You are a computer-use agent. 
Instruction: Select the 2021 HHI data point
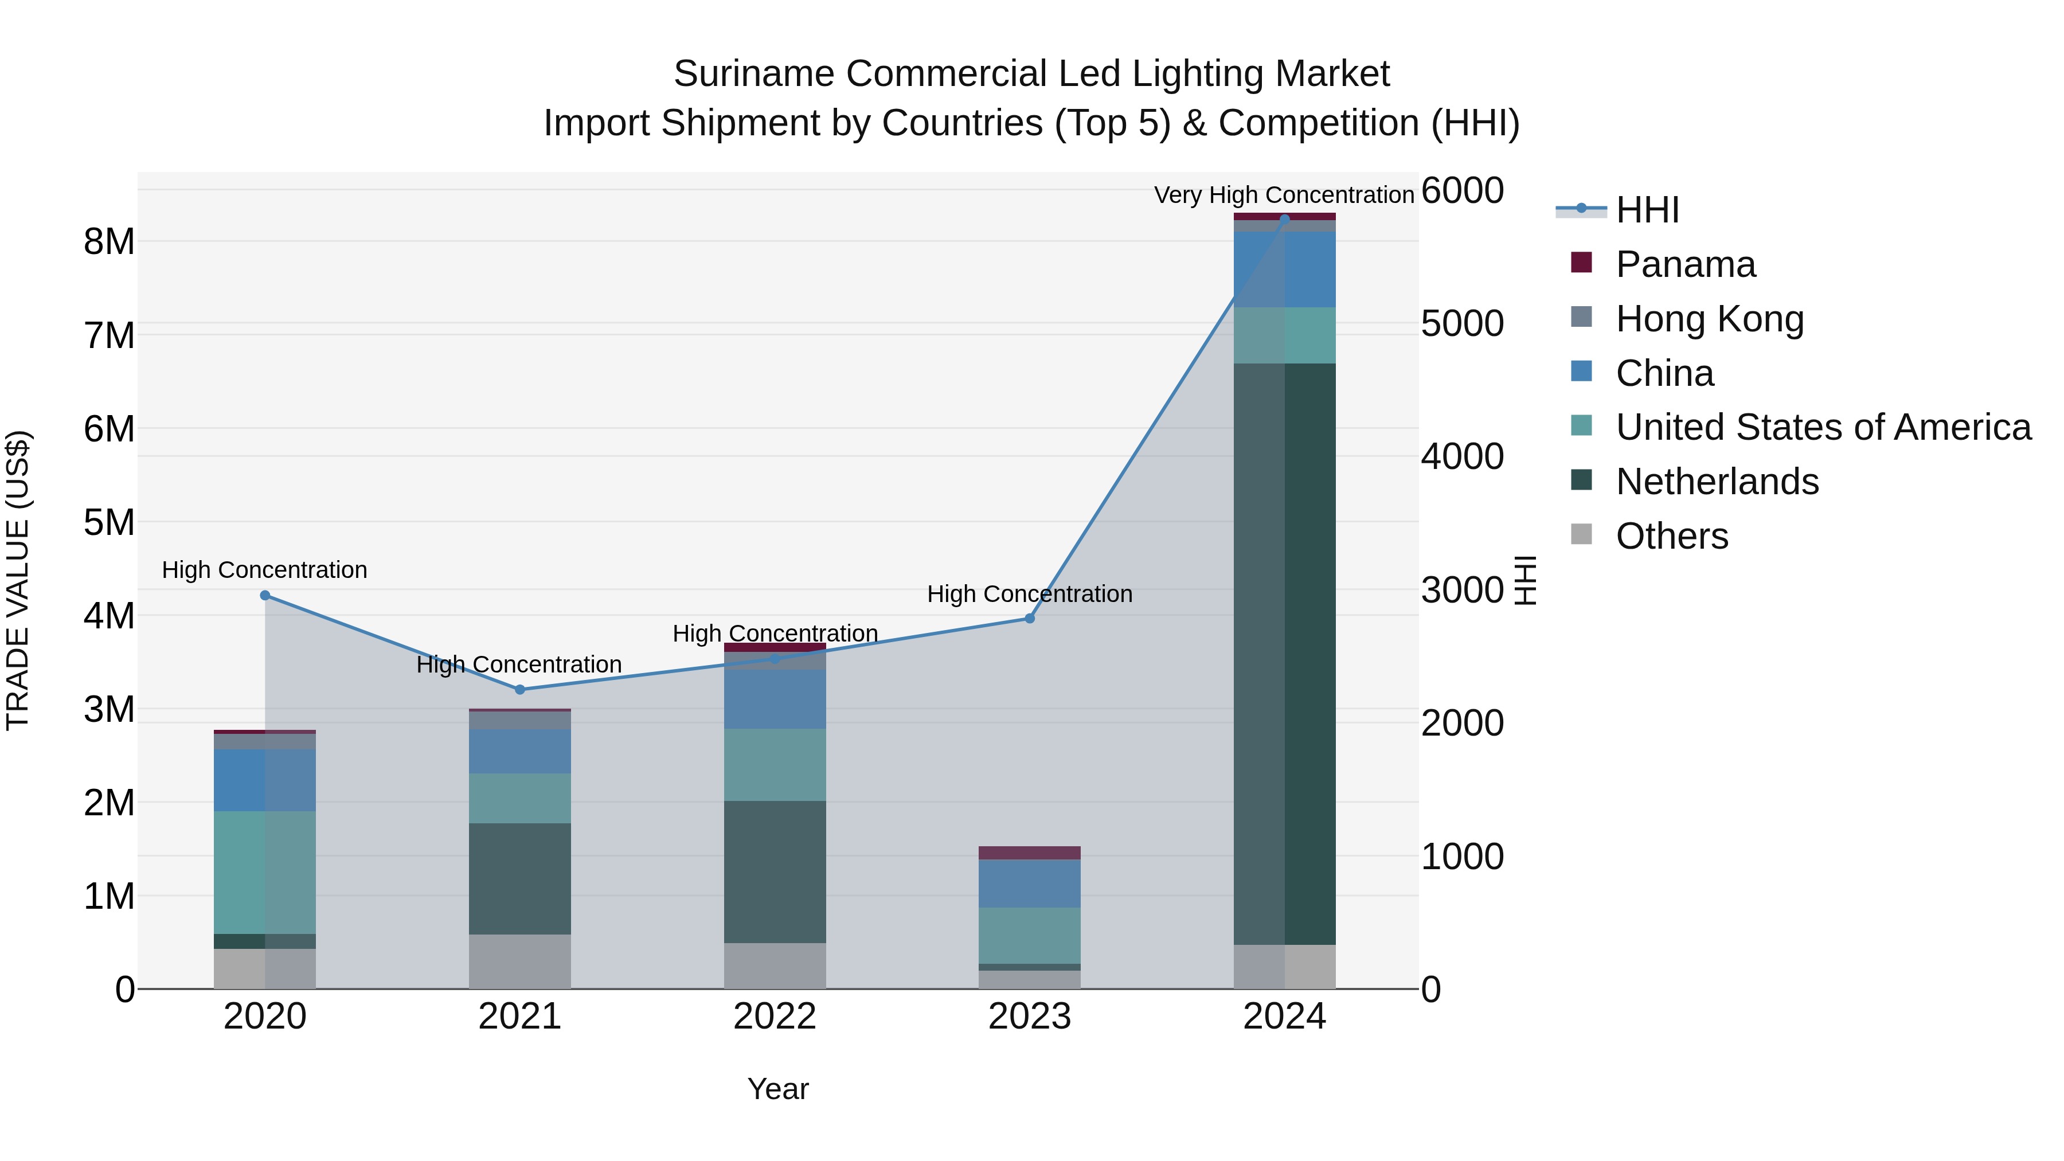click(520, 690)
